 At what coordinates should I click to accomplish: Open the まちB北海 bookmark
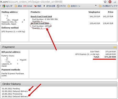[x=49, y=6]
